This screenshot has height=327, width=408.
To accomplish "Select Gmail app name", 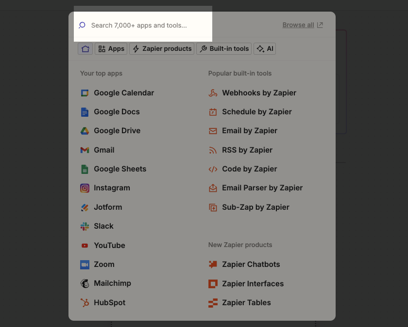I will (104, 150).
